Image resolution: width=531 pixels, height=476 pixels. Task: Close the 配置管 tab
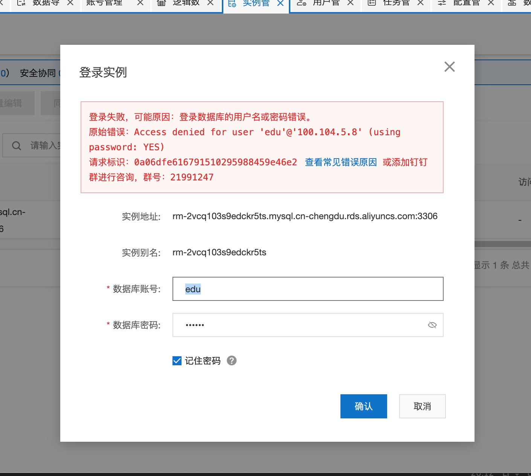click(x=491, y=3)
